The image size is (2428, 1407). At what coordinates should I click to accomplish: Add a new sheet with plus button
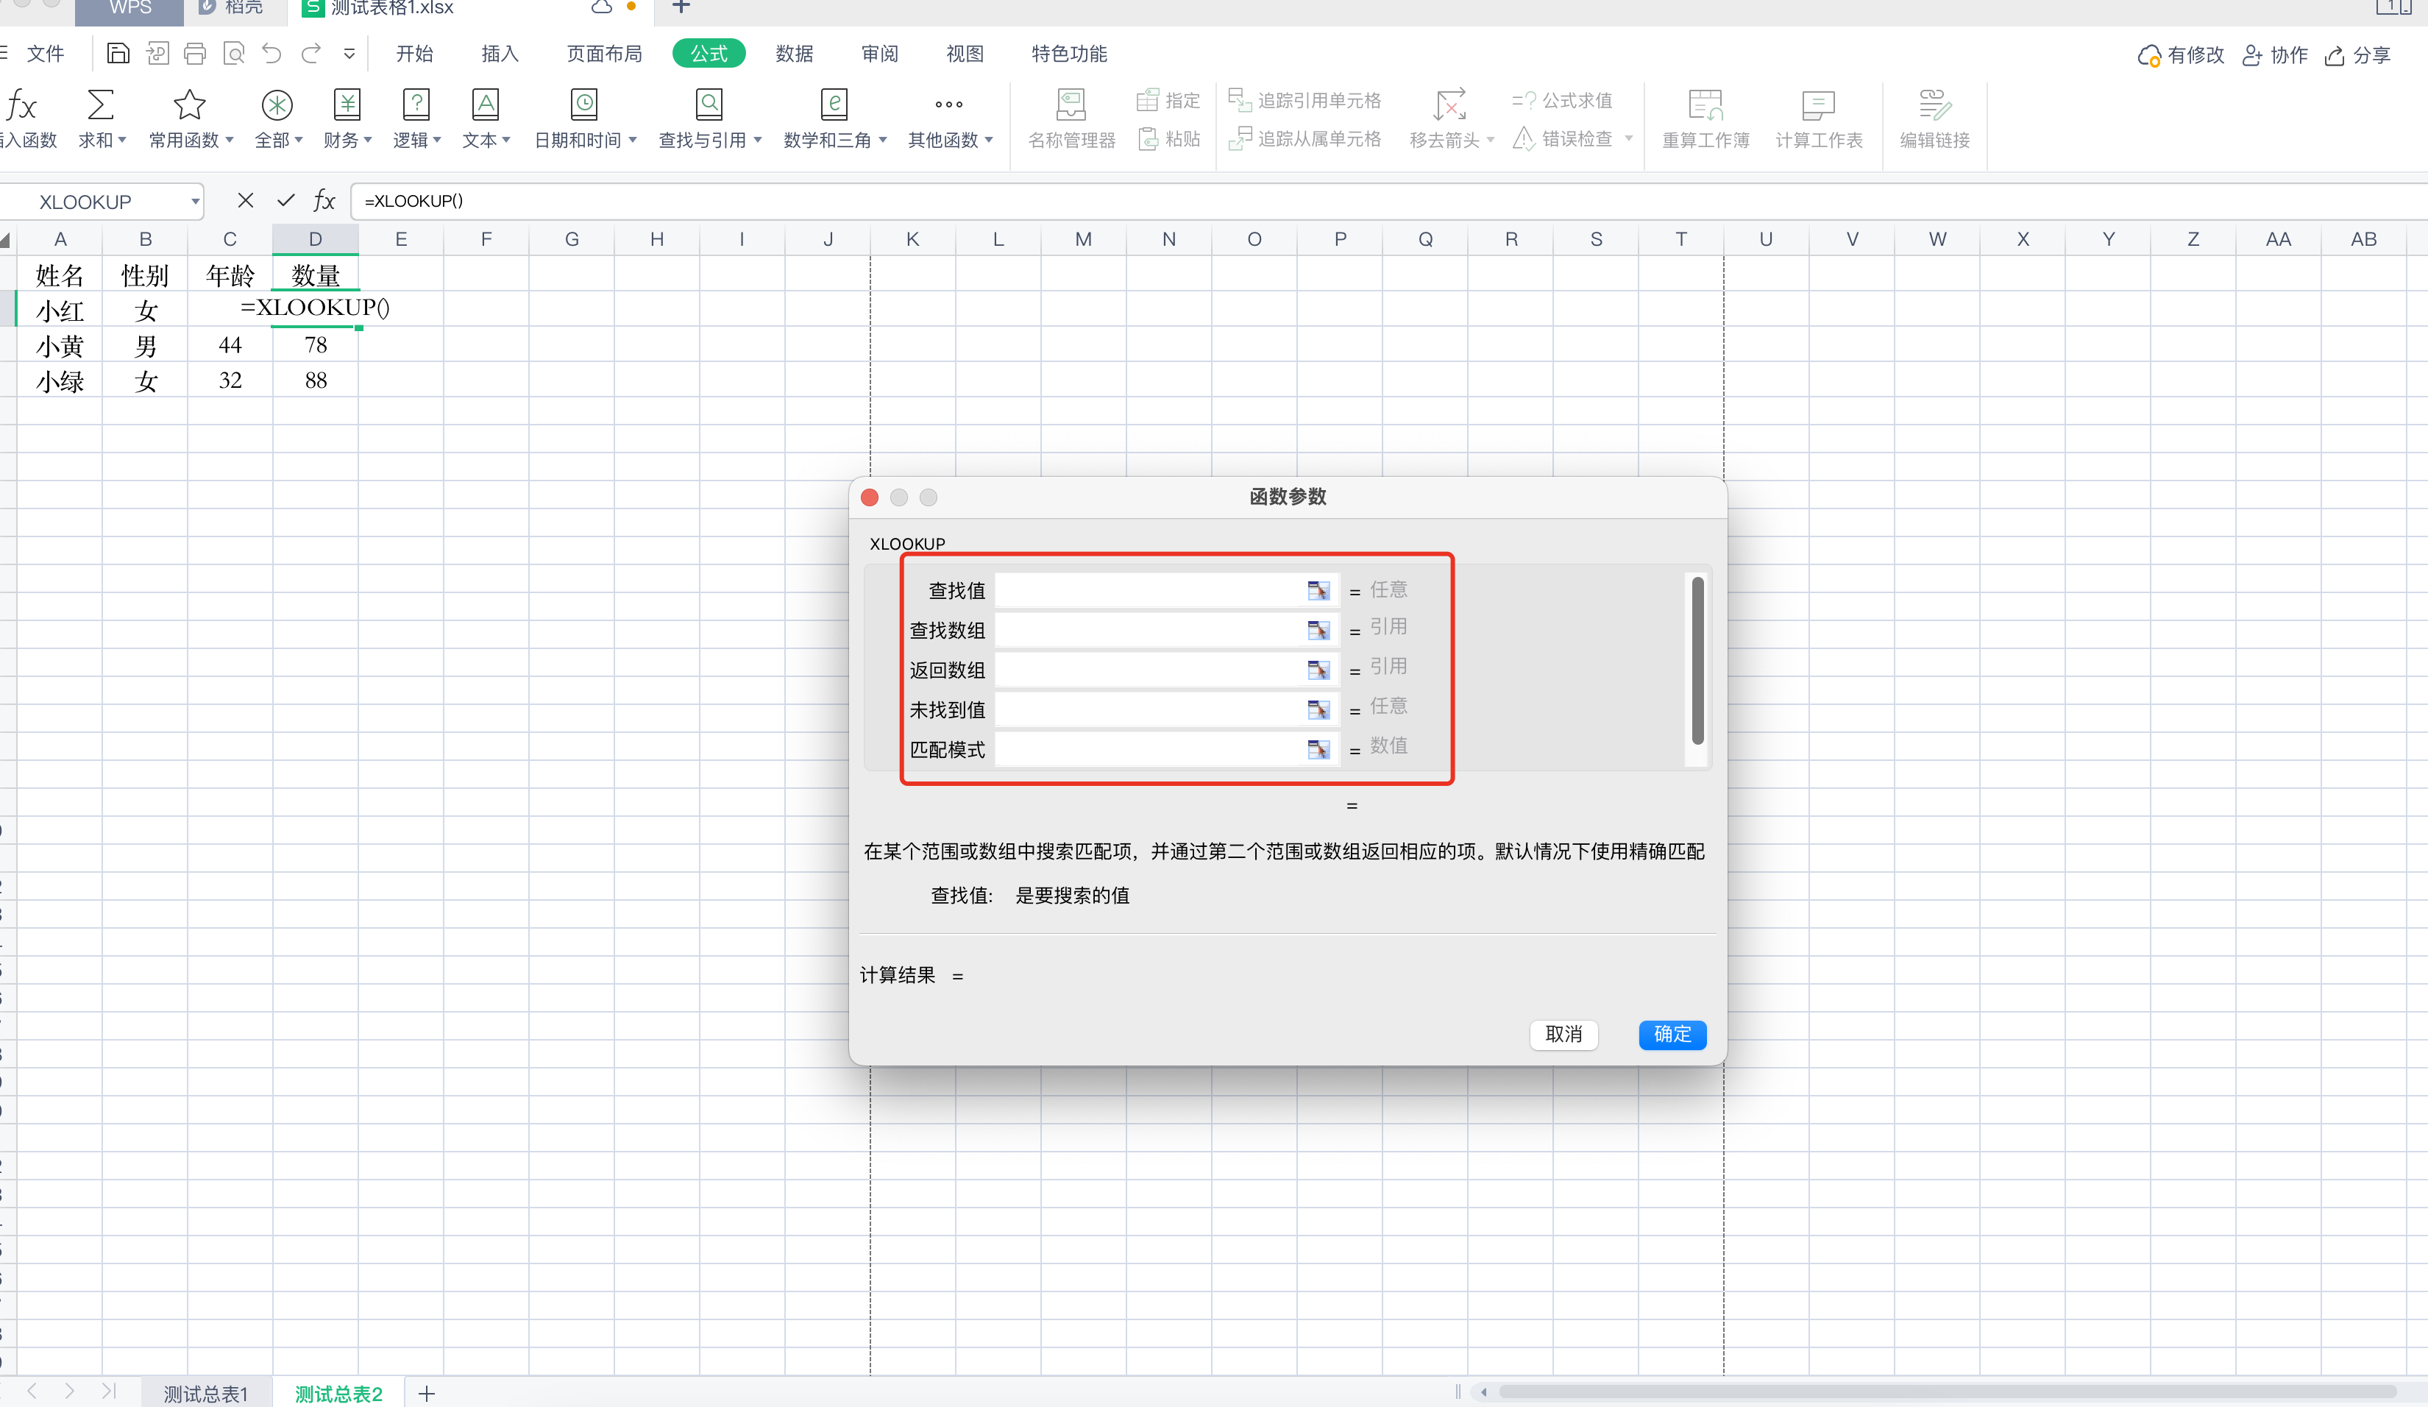(x=427, y=1394)
